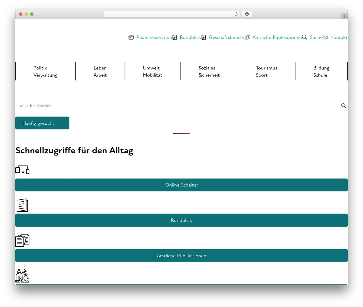Click the document icon before Geschäftsbericht
Viewport: 363px width, 307px height.
tap(204, 37)
